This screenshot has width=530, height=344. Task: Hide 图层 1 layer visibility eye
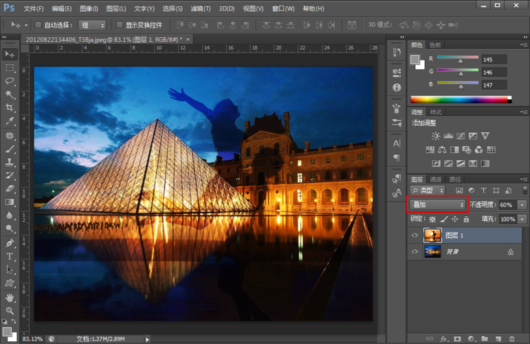(x=415, y=235)
